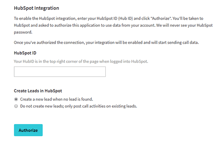Select the do not create new leads radio button
Image resolution: width=220 pixels, height=144 pixels.
(x=16, y=106)
